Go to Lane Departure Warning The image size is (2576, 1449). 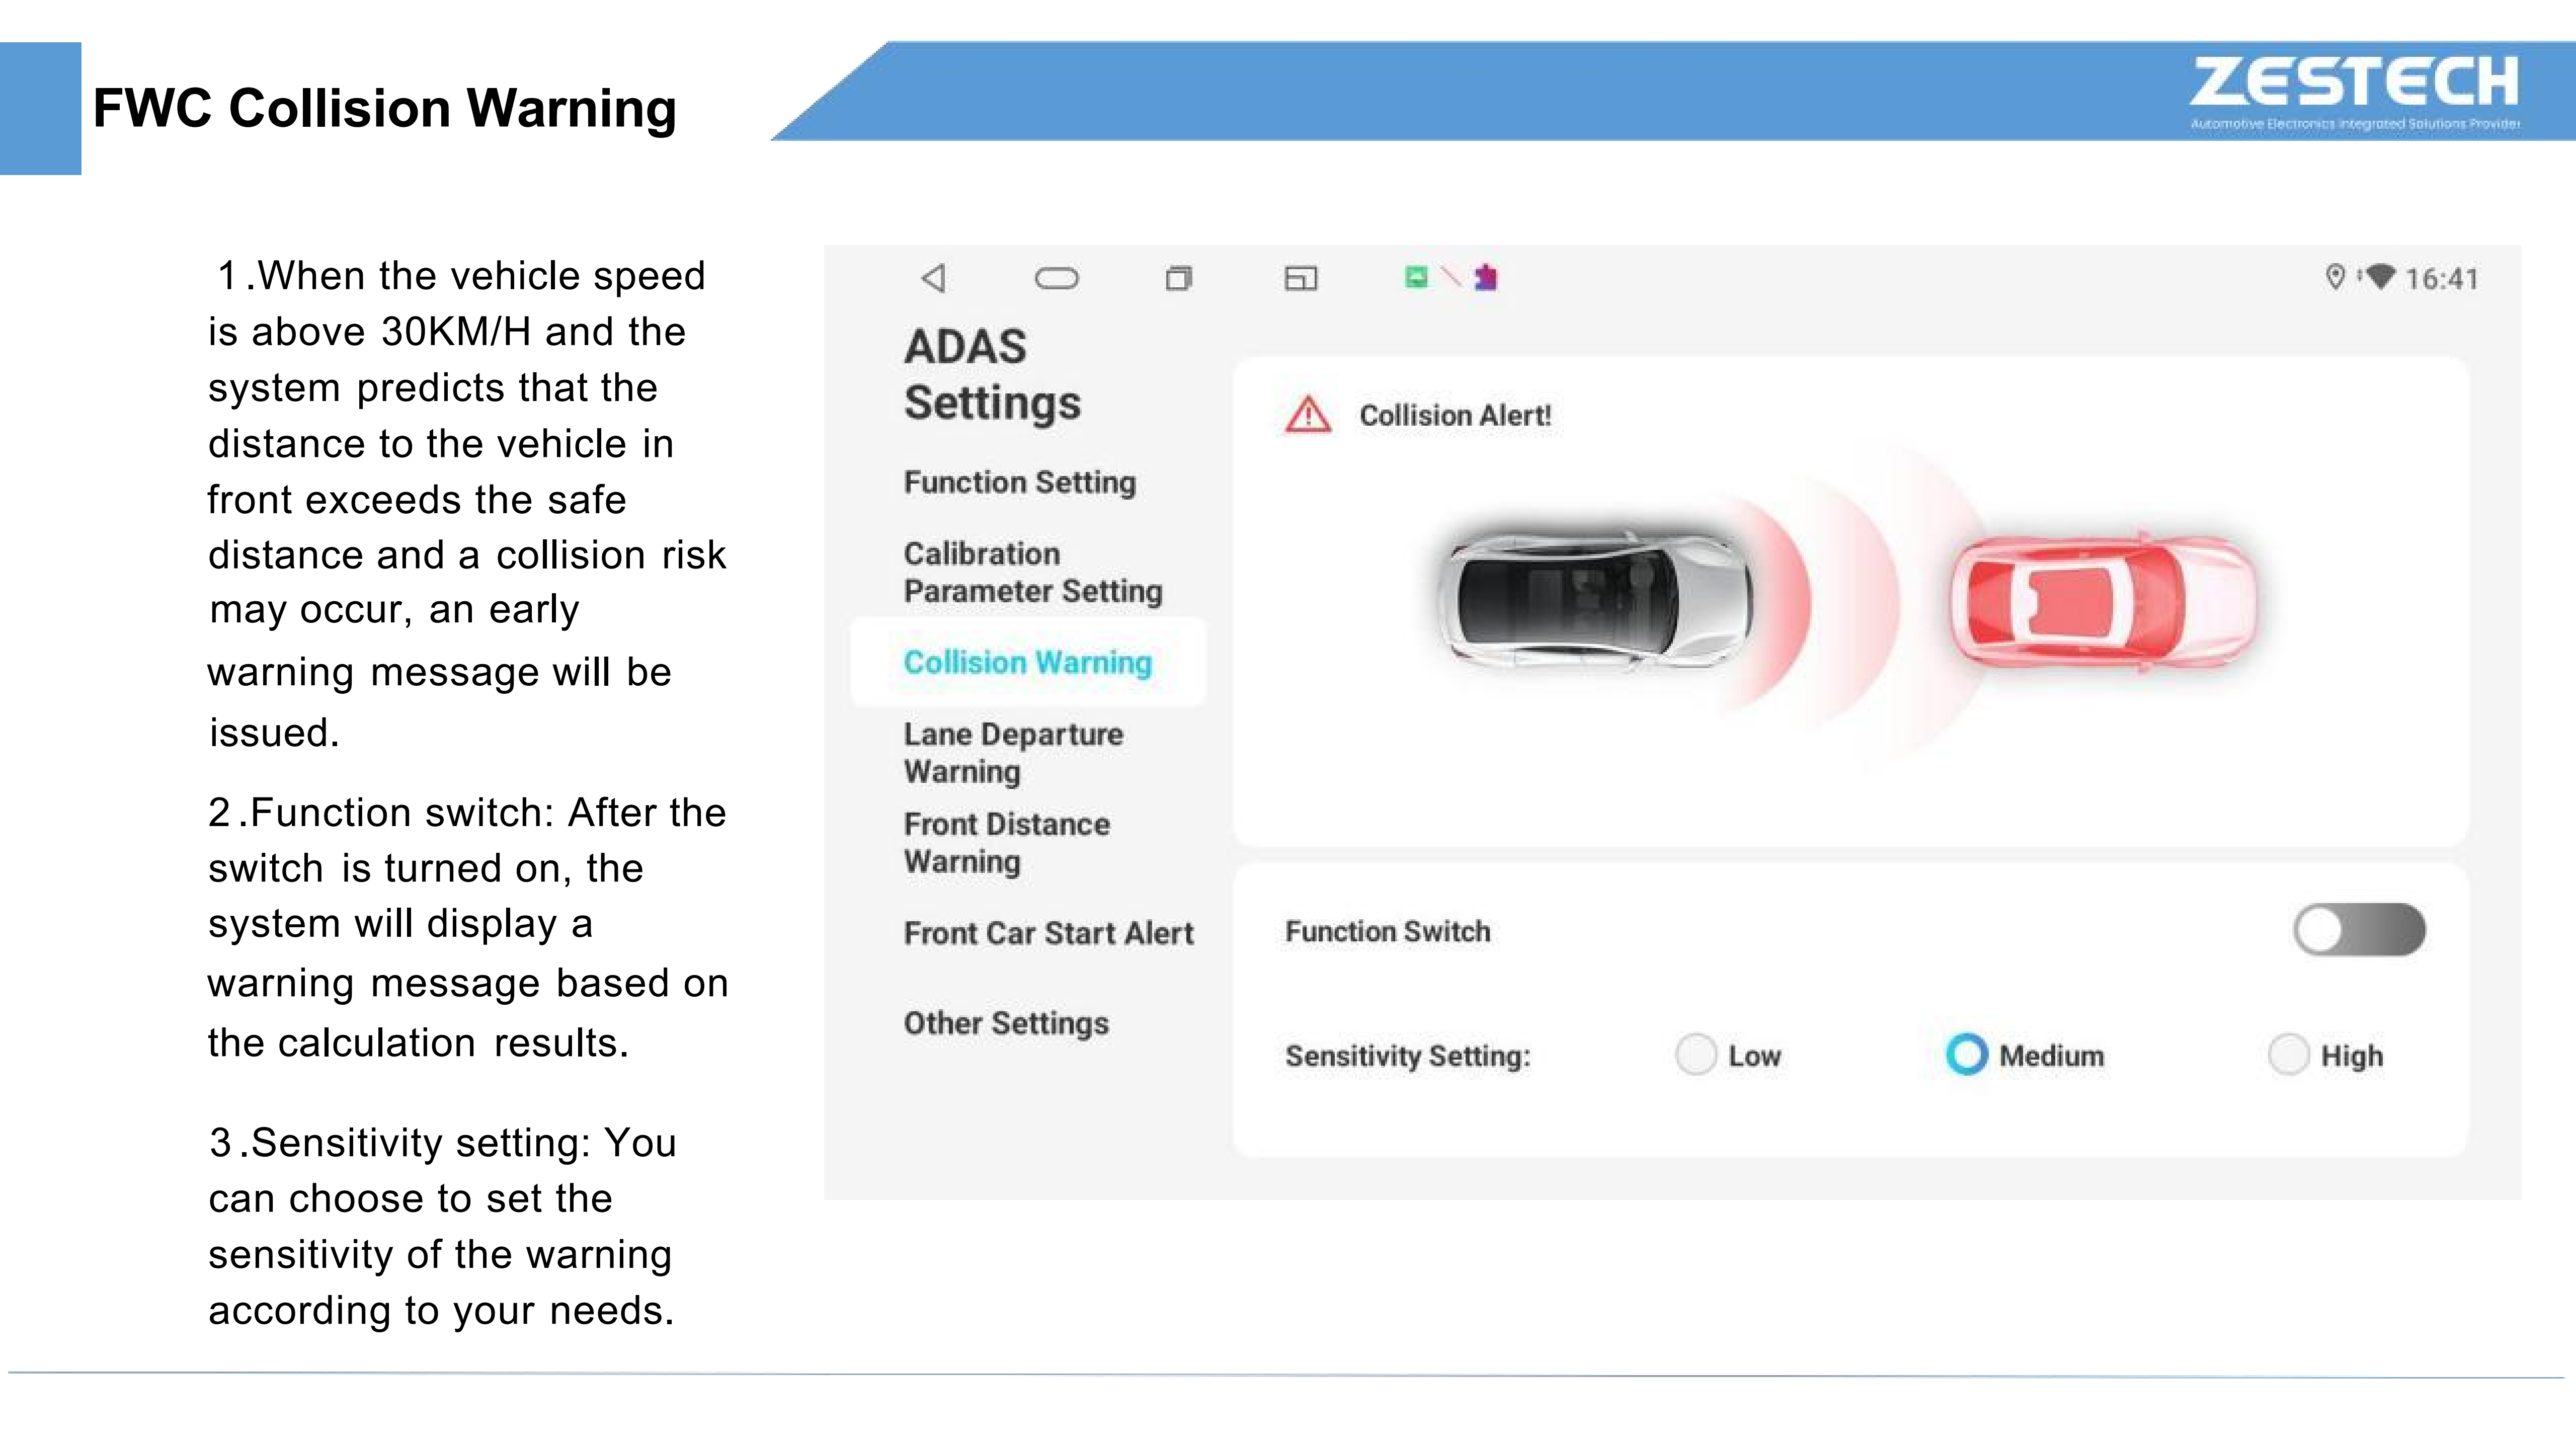(1012, 752)
